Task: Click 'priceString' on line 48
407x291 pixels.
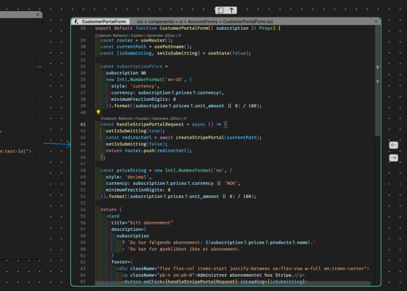Action: 131,171
